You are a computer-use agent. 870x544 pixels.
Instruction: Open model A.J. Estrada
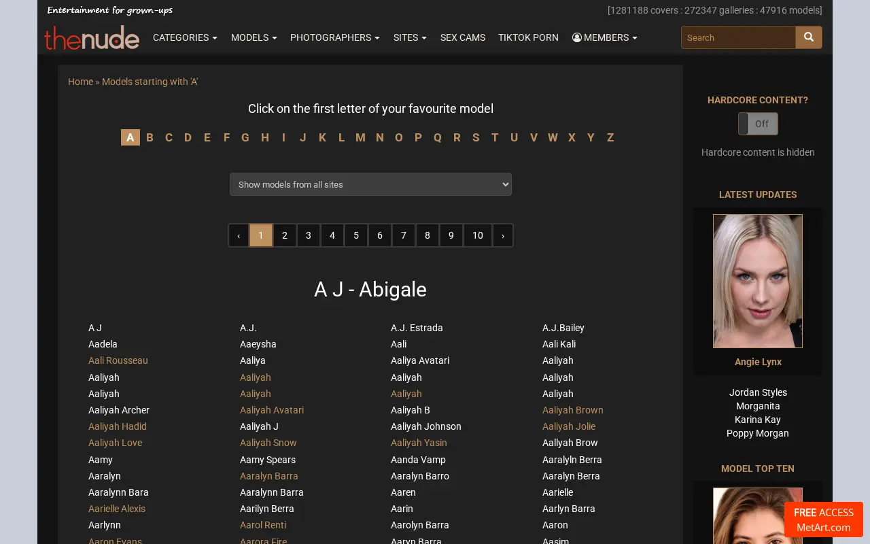[x=417, y=328]
